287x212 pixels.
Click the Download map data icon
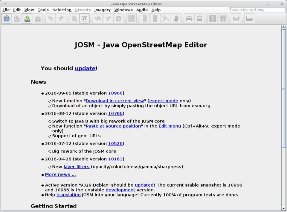coord(28,19)
